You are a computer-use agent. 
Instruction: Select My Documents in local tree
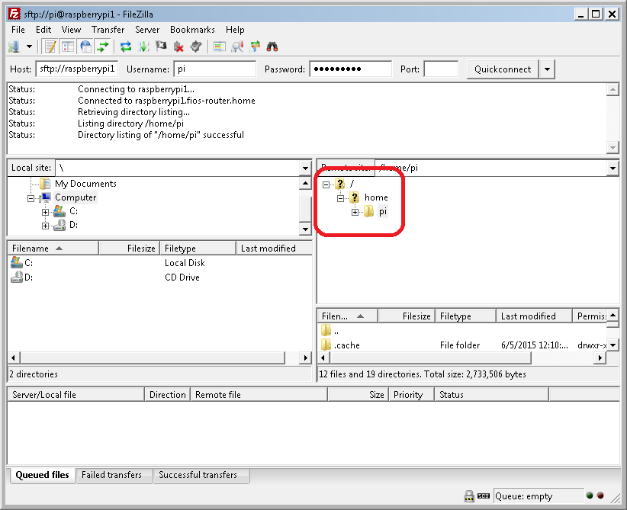tap(85, 184)
